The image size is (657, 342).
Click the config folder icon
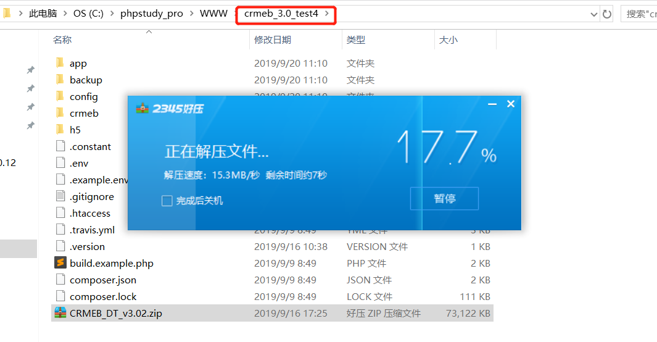tap(60, 96)
